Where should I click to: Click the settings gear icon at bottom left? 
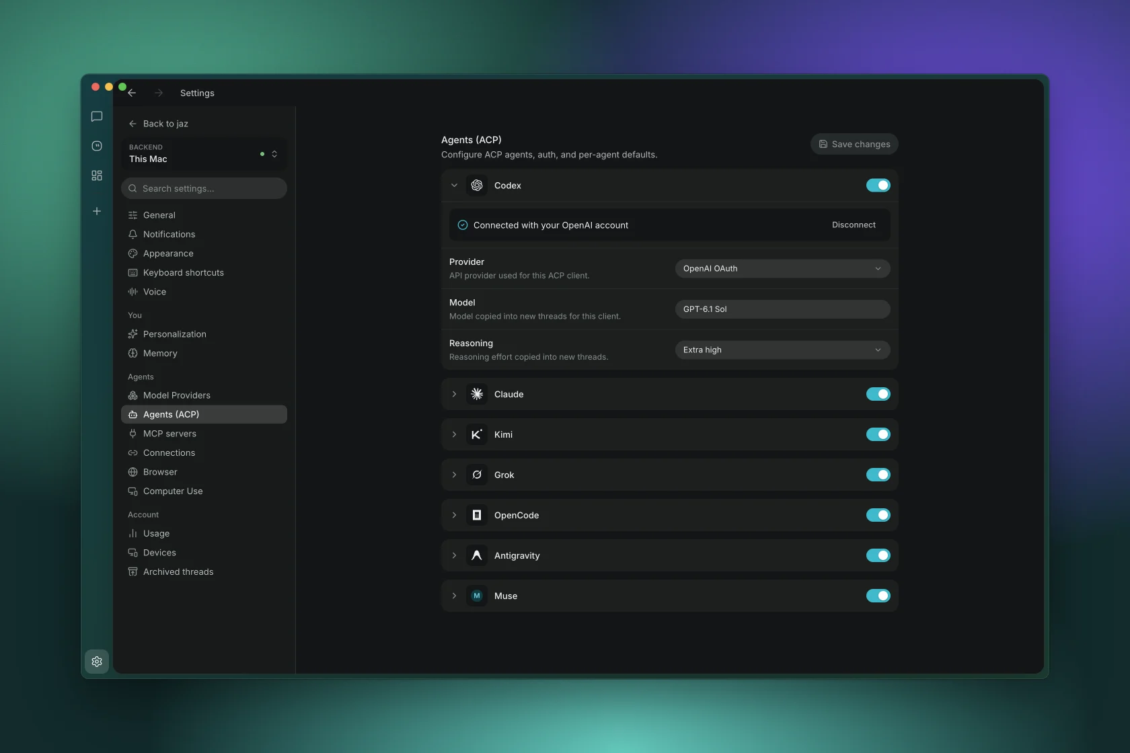pyautogui.click(x=97, y=662)
